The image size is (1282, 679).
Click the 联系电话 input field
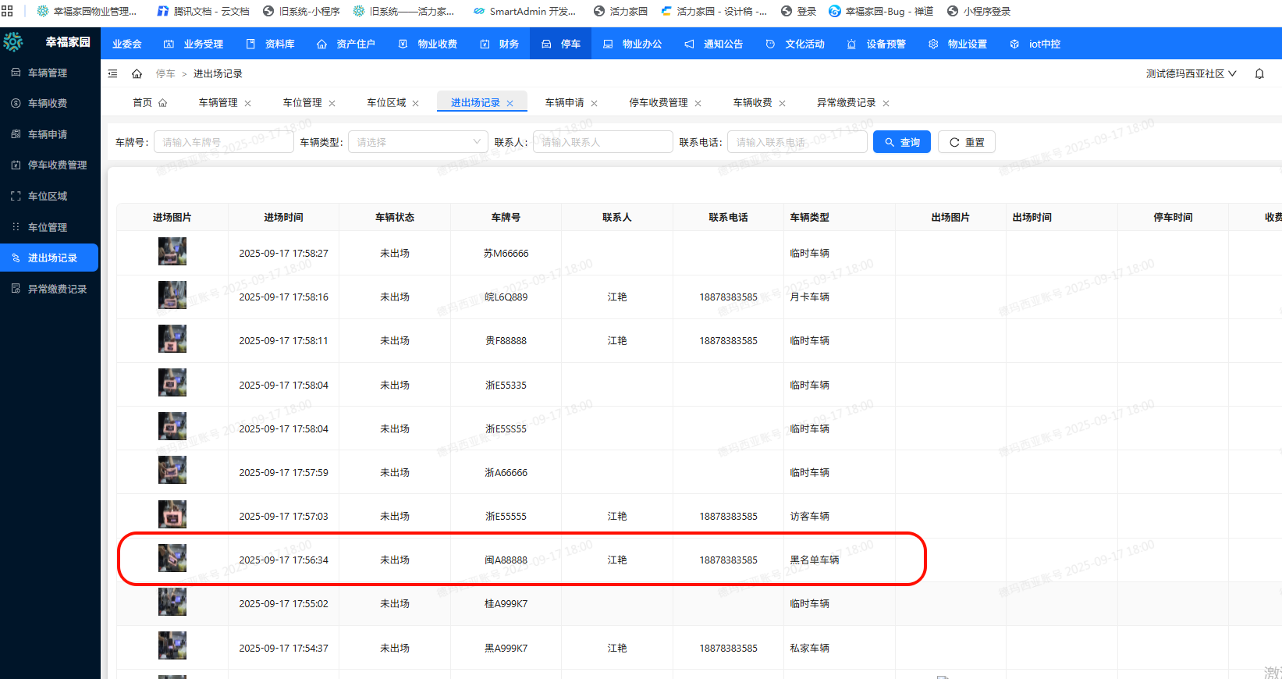pyautogui.click(x=797, y=142)
